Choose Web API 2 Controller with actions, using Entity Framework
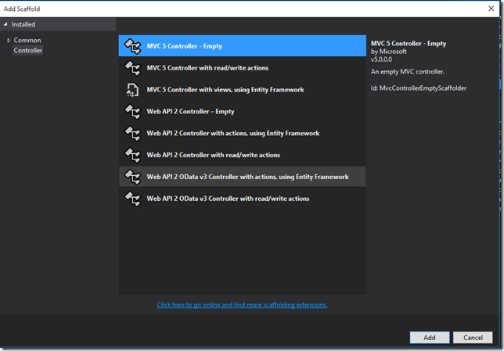504x351 pixels. pos(243,133)
